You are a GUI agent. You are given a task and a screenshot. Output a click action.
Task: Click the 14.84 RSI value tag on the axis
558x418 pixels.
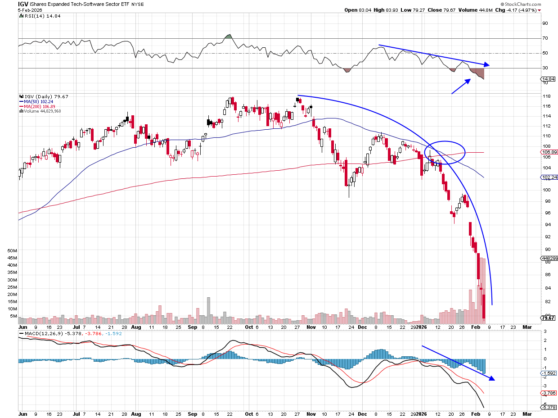click(547, 79)
